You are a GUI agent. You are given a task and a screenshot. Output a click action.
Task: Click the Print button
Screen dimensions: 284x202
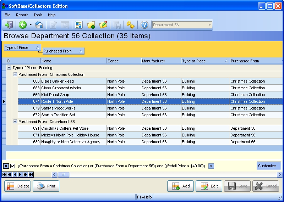46,186
